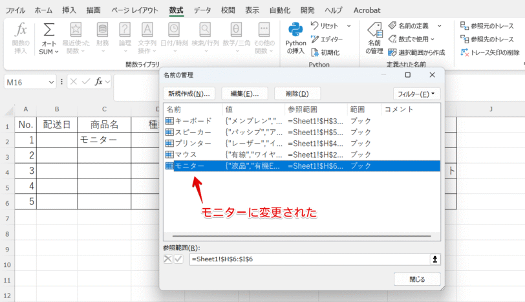The width and height of the screenshot is (525, 302).
Task: Switch to the 挿入 tab
Action: pyautogui.click(x=69, y=10)
